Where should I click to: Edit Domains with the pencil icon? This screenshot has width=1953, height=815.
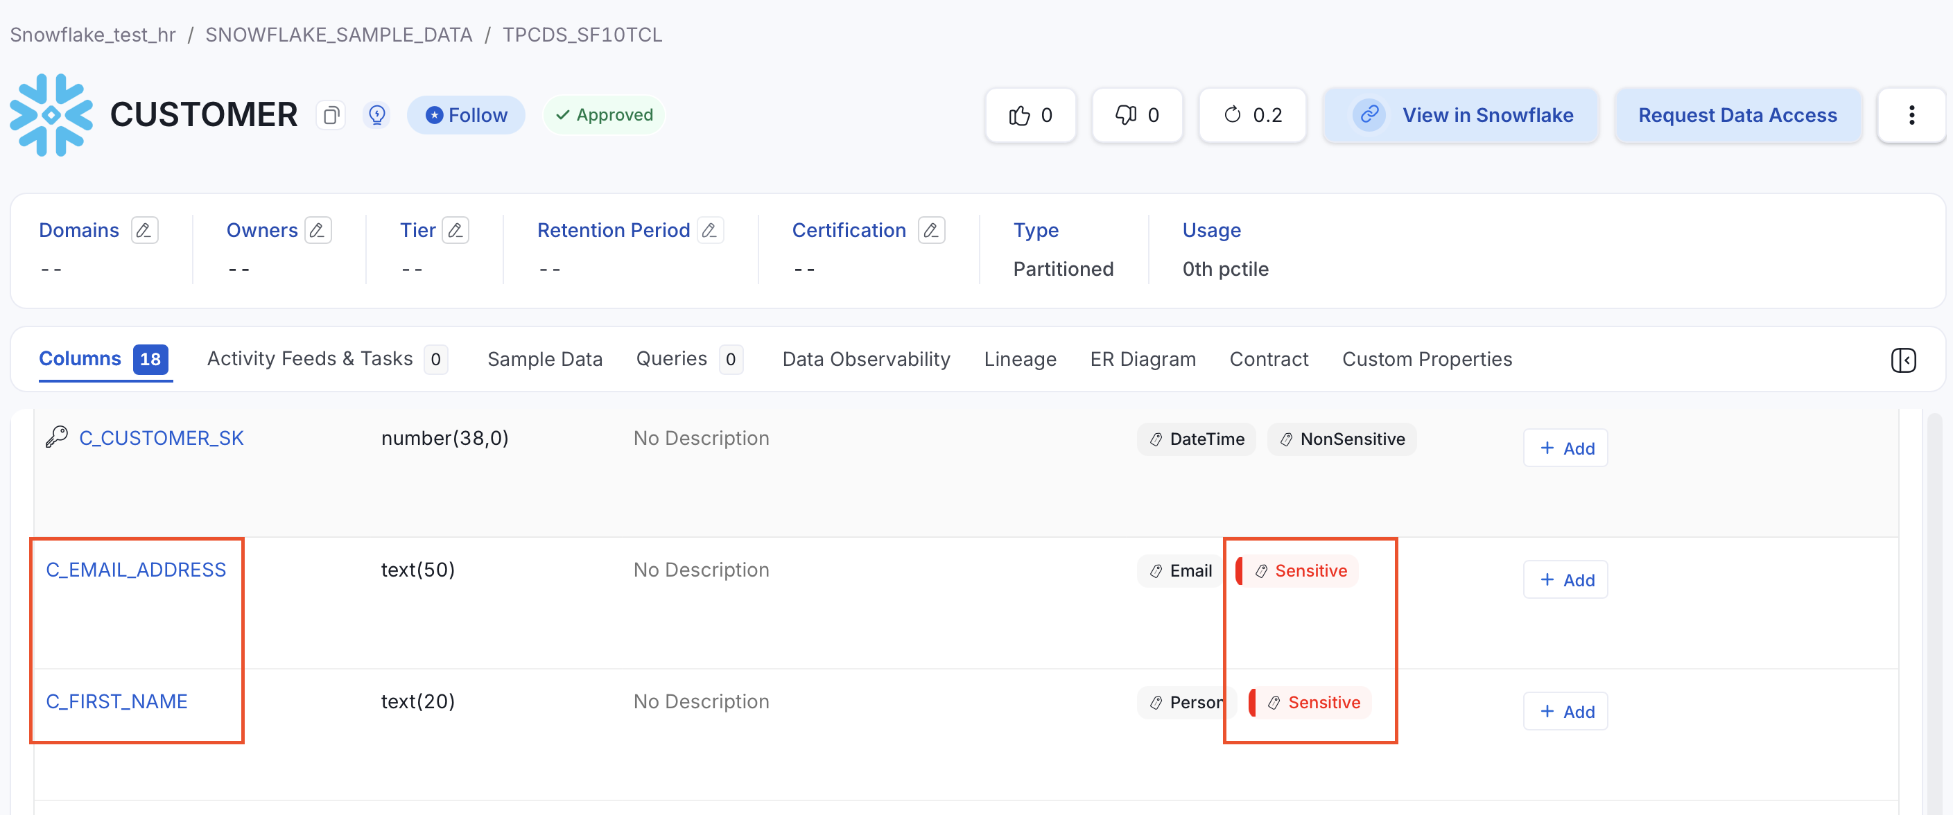pos(144,229)
